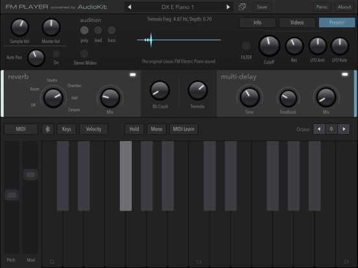Select the Hall reverb label
Image resolution: width=358 pixels, height=268 pixels.
[75, 98]
